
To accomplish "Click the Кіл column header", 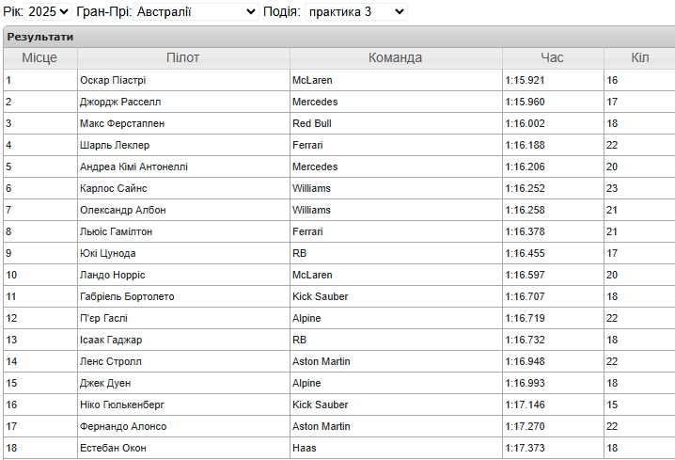I will click(639, 57).
